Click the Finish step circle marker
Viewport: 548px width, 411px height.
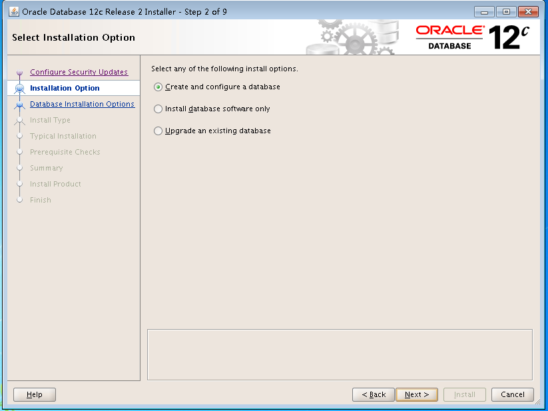tap(19, 200)
